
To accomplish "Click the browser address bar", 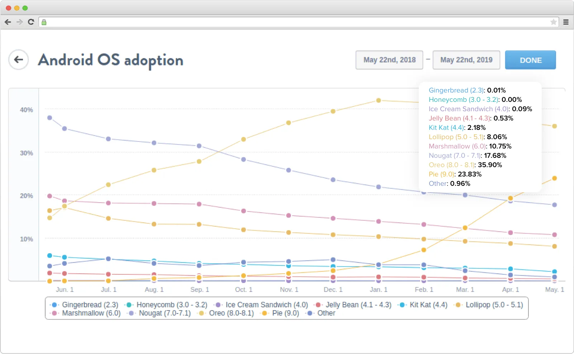I will click(299, 22).
